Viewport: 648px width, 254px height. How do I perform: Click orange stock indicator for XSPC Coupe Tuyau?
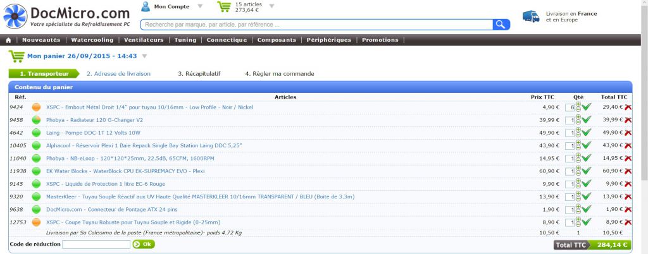(36, 222)
